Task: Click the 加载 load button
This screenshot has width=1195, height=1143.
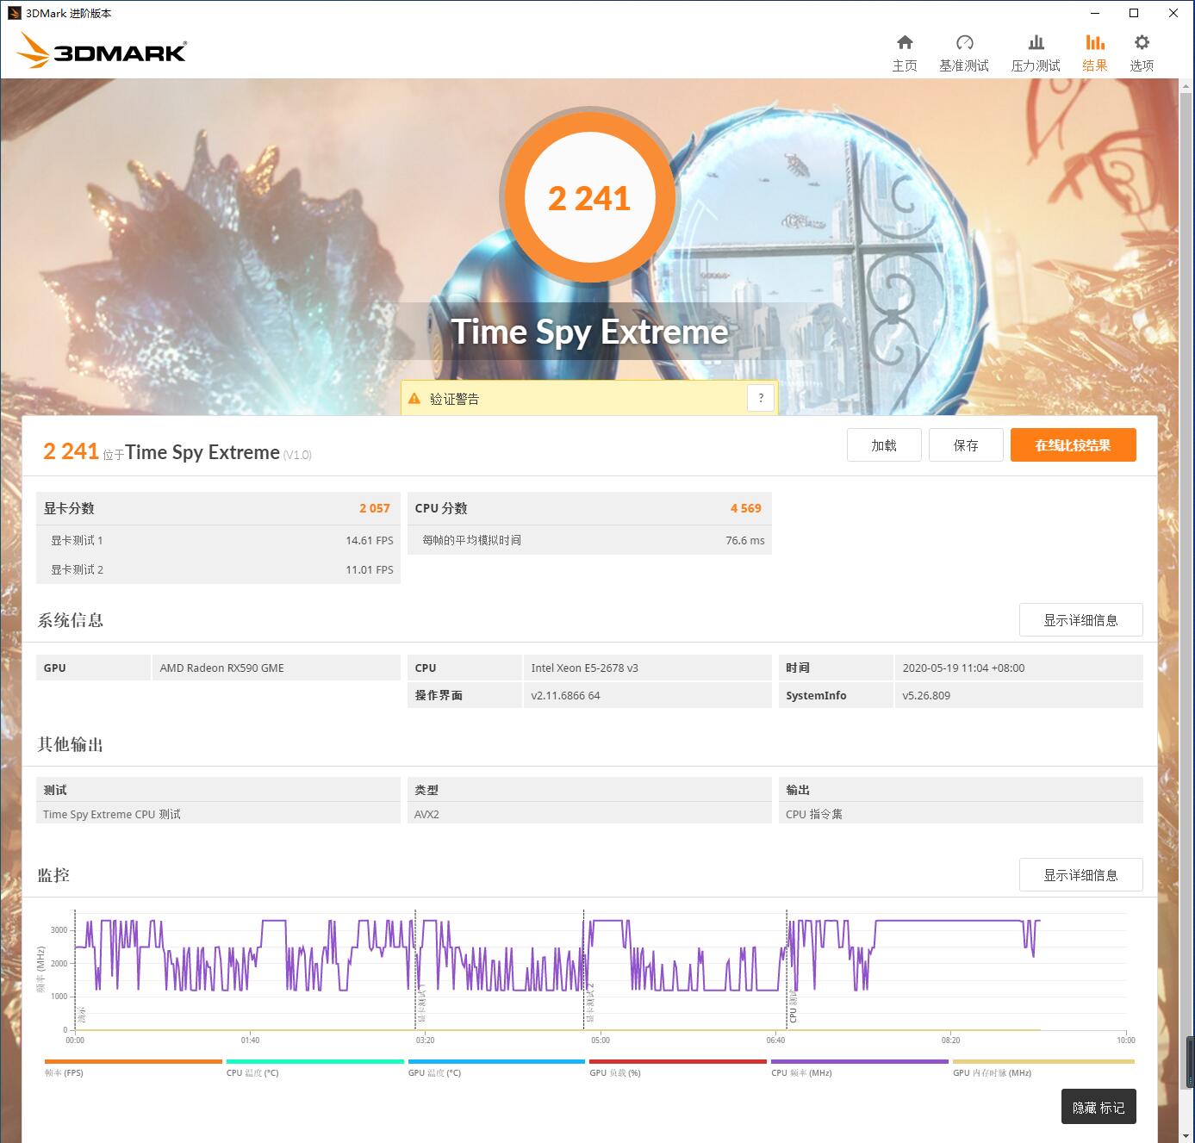Action: [884, 444]
